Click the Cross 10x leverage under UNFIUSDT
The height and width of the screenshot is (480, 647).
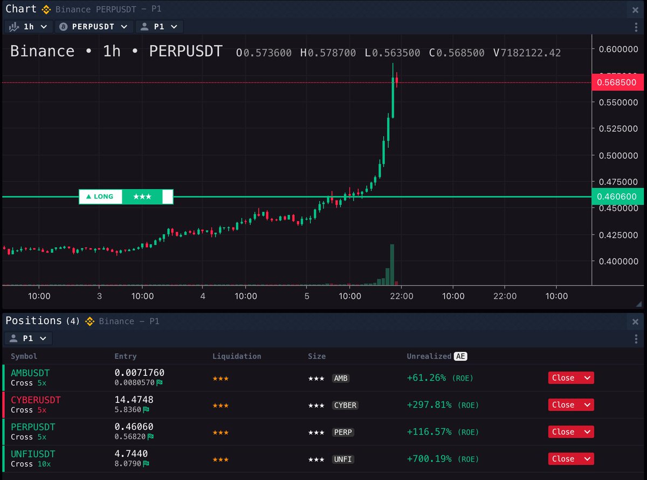click(x=31, y=464)
